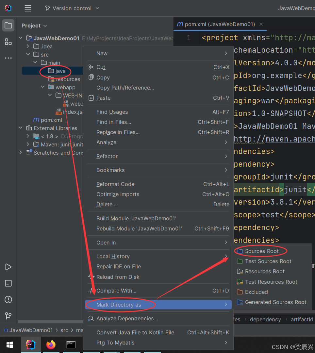Open the Version control dropdown
The image size is (315, 353).
click(72, 8)
